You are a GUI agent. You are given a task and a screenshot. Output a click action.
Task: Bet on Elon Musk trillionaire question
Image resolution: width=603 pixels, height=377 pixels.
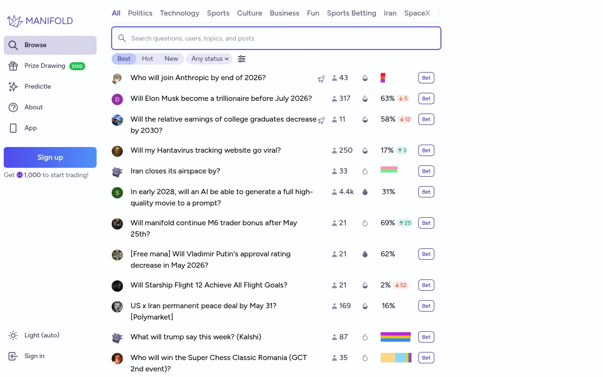(x=426, y=98)
